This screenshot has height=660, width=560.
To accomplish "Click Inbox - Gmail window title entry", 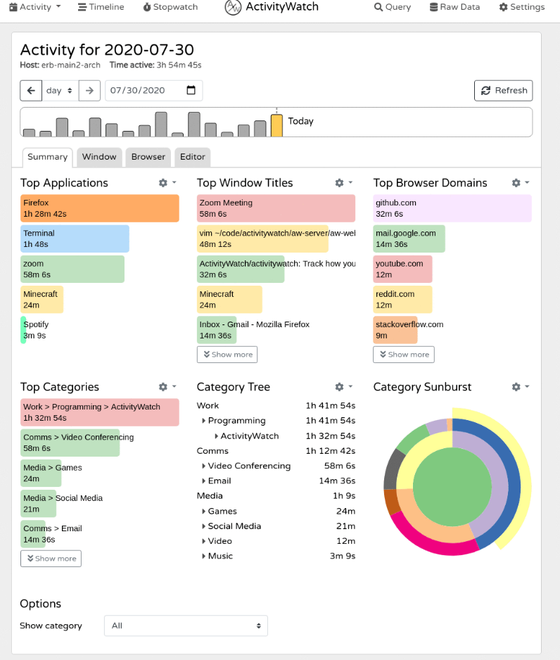I will pyautogui.click(x=254, y=330).
